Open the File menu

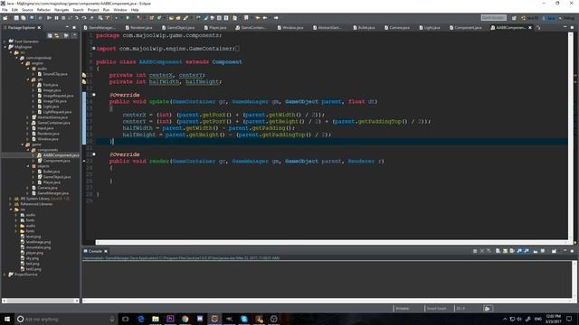(x=5, y=10)
